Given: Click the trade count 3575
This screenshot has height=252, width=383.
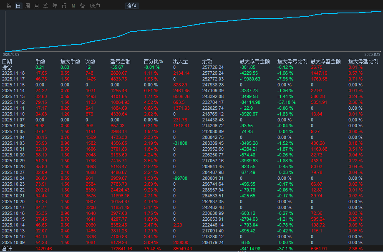Looking at the screenshot, I should [91, 196].
